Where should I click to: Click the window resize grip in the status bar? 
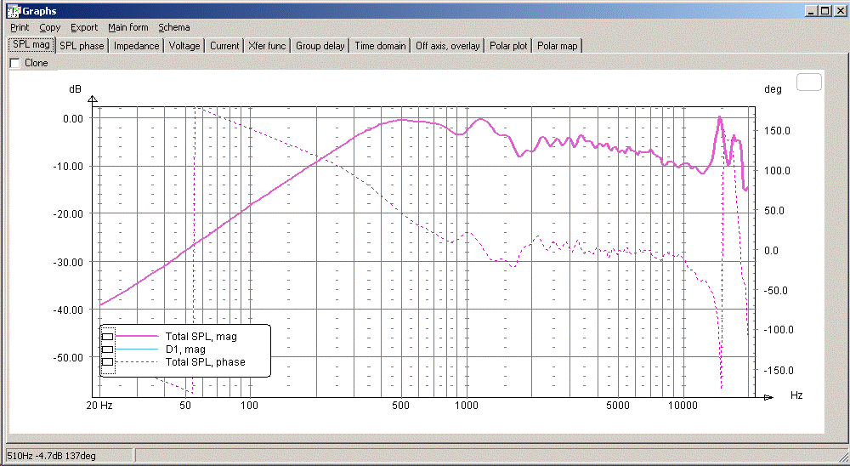(843, 457)
